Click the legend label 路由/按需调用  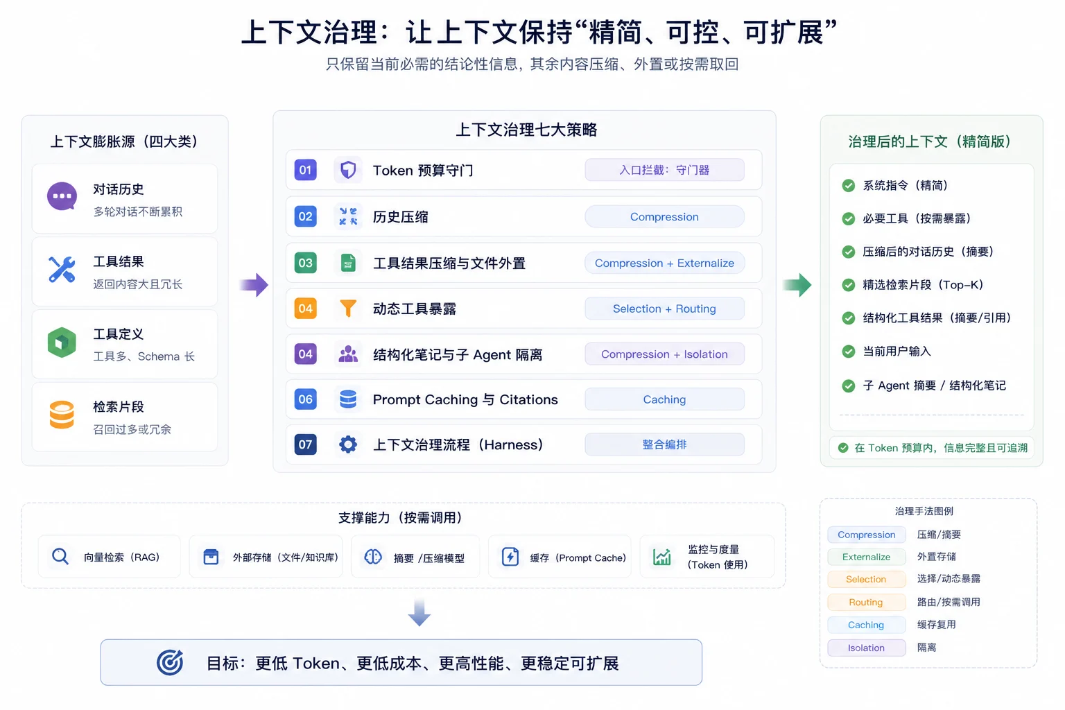949,602
